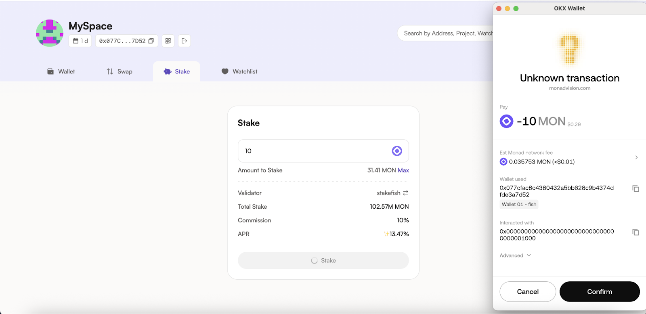This screenshot has width=646, height=314.
Task: Open the QR code icon
Action: pos(168,41)
